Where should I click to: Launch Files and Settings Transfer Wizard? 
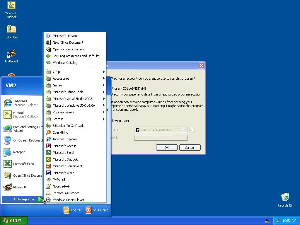tap(23, 129)
